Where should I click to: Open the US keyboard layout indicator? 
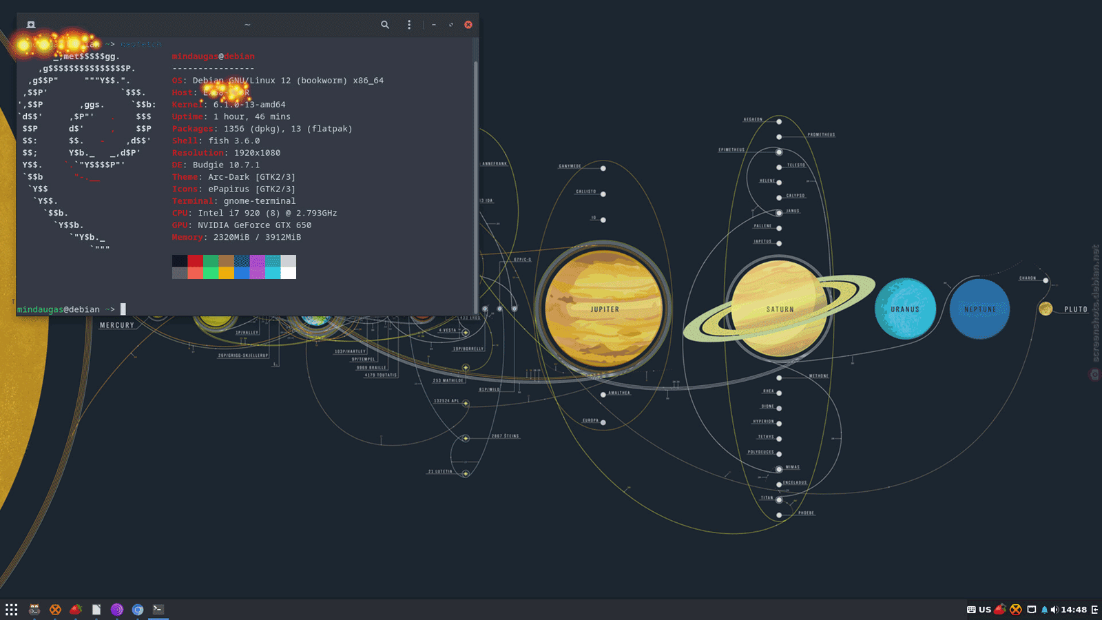[x=979, y=610]
